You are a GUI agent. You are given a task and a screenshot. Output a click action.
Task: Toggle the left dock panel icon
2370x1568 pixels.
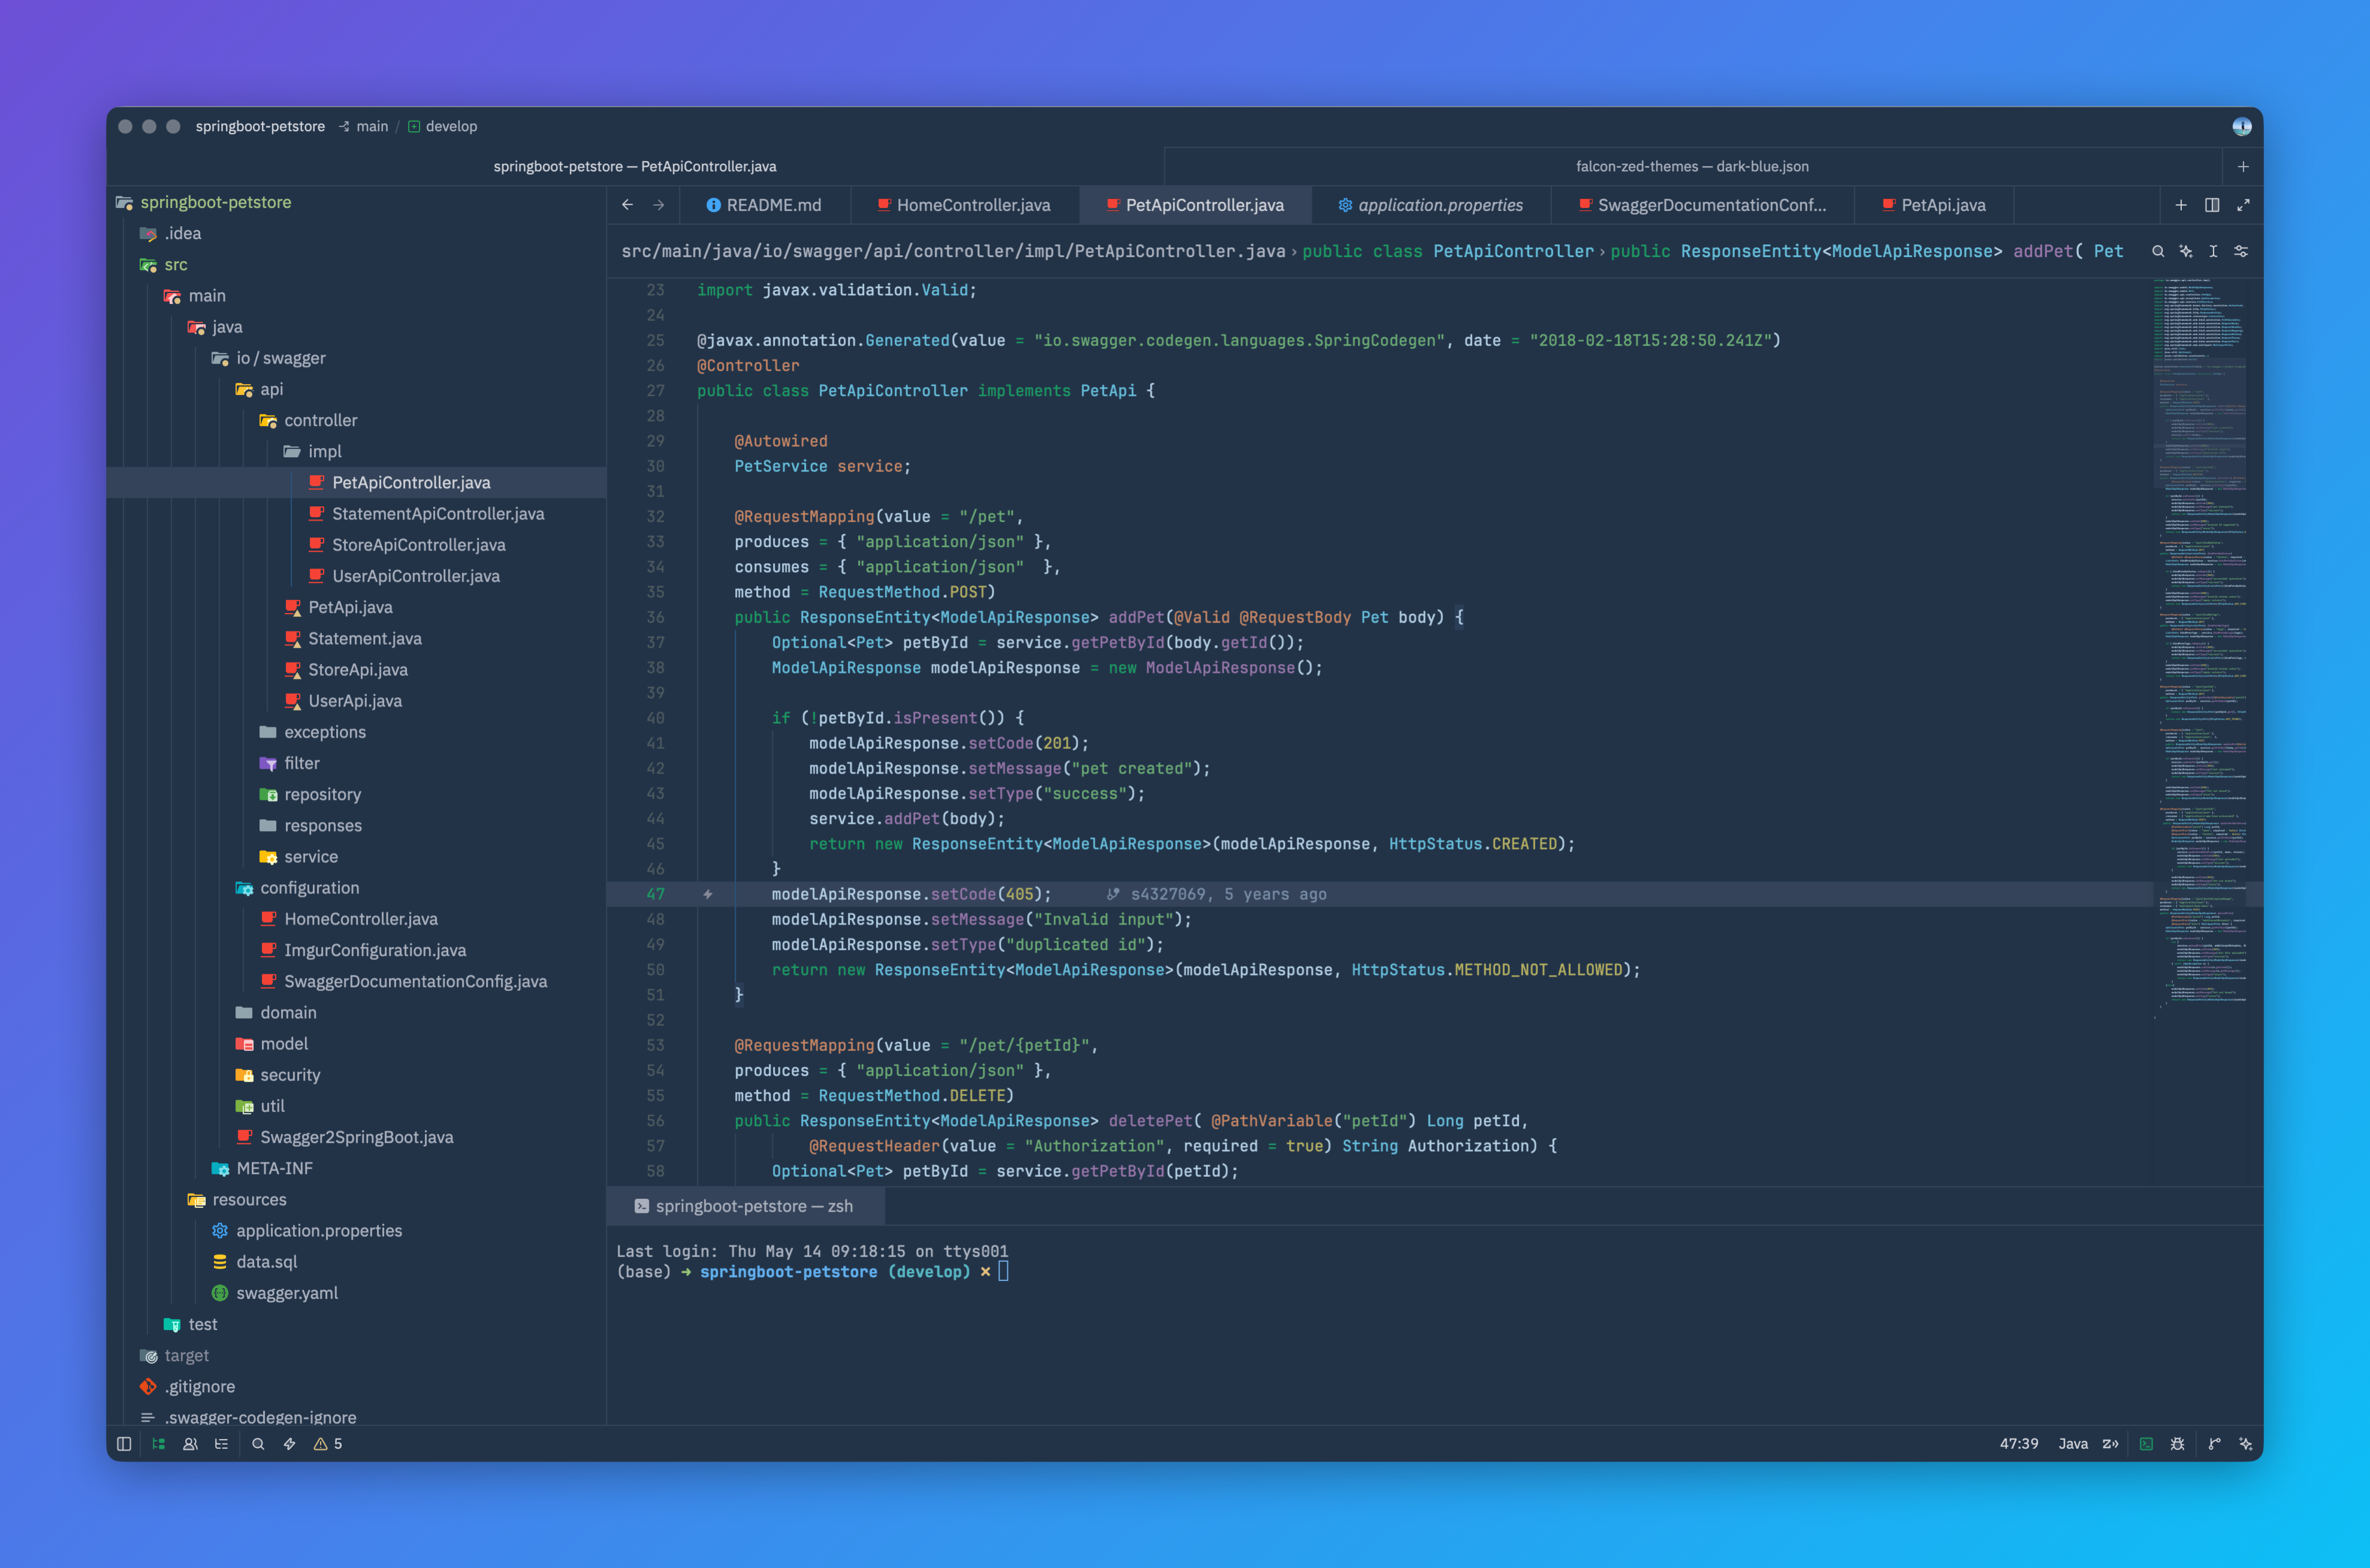124,1443
